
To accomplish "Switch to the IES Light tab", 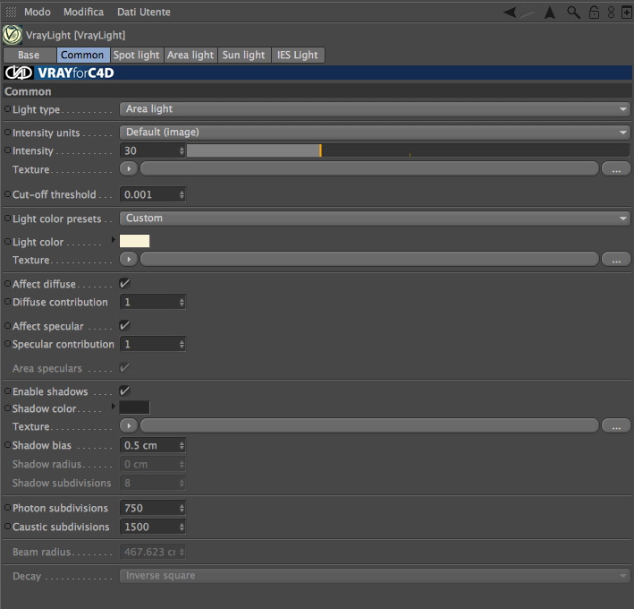I will click(298, 55).
